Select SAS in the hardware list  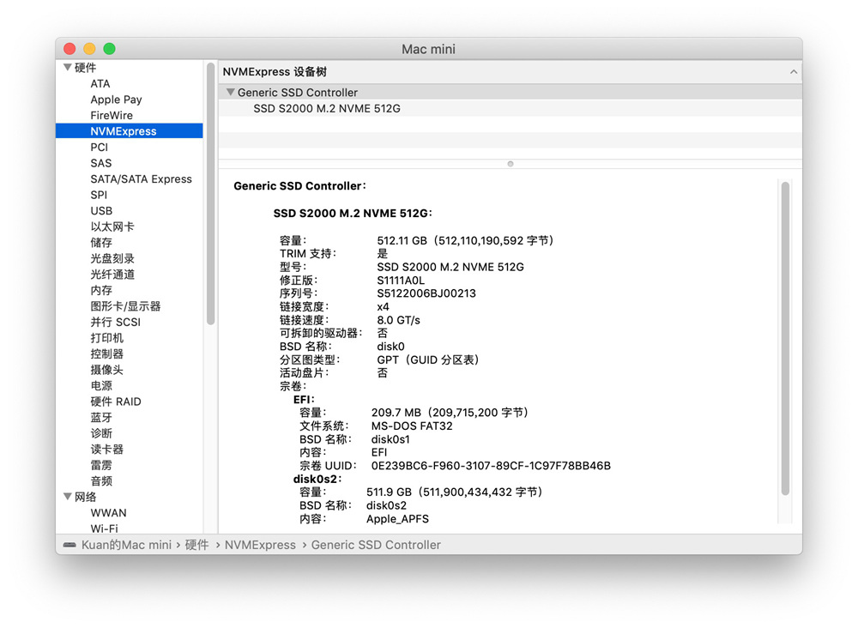pos(100,163)
